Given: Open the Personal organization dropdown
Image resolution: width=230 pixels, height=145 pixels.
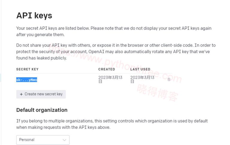Looking at the screenshot, I should pyautogui.click(x=43, y=140).
